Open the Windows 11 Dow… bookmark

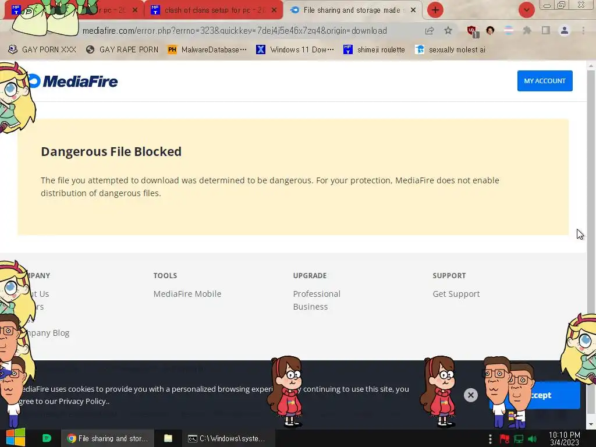[295, 49]
